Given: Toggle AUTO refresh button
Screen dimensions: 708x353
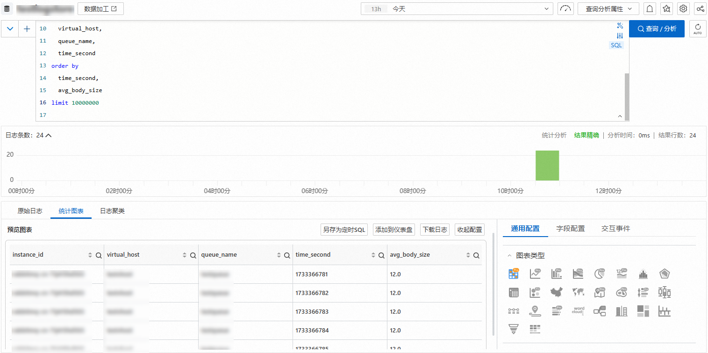Looking at the screenshot, I should coord(698,29).
